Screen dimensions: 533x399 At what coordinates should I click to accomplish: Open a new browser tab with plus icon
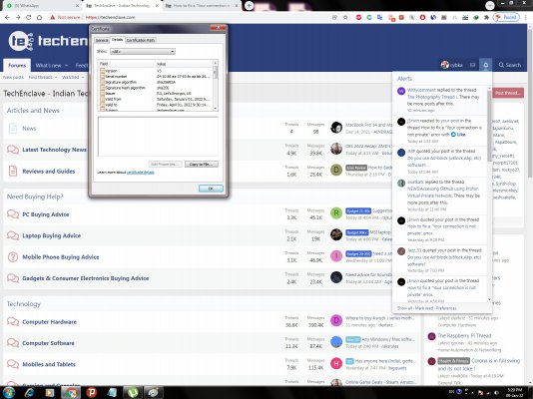(249, 5)
